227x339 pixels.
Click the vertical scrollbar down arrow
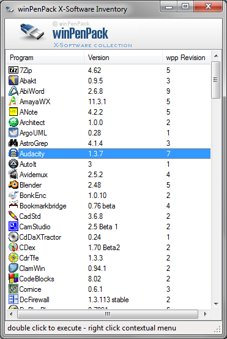(216, 304)
